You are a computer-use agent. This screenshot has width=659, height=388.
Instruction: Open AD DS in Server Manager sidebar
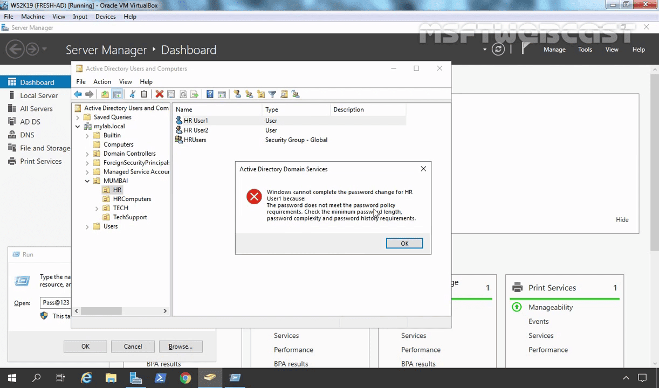30,122
